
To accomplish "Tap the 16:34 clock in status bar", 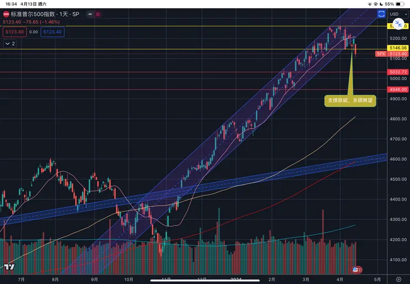I will tap(11, 4).
